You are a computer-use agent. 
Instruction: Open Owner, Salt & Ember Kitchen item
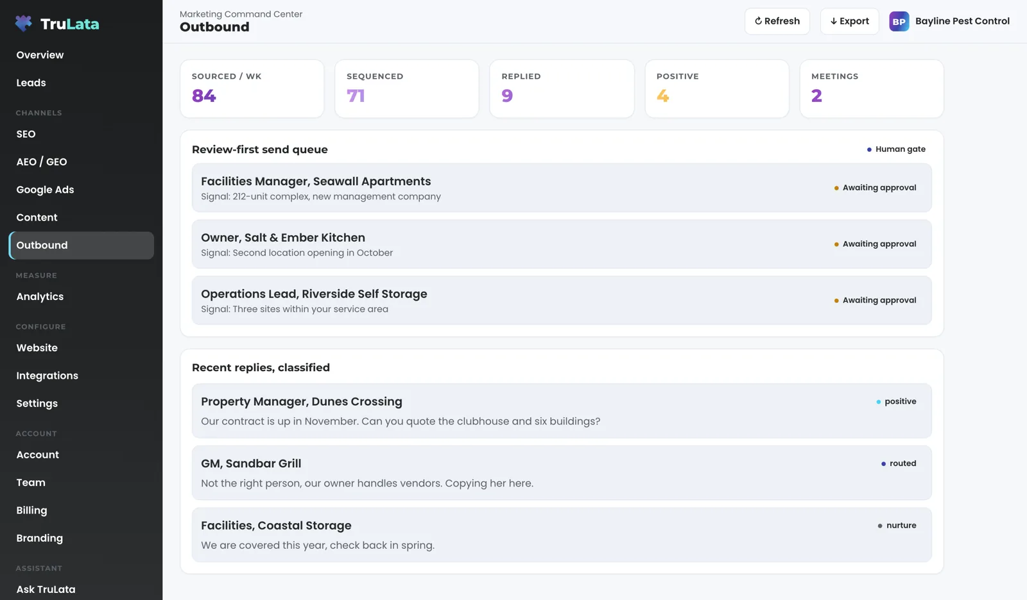(562, 244)
